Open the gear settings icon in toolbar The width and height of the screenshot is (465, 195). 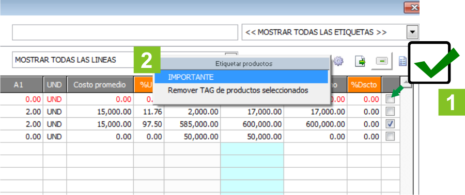click(x=338, y=61)
